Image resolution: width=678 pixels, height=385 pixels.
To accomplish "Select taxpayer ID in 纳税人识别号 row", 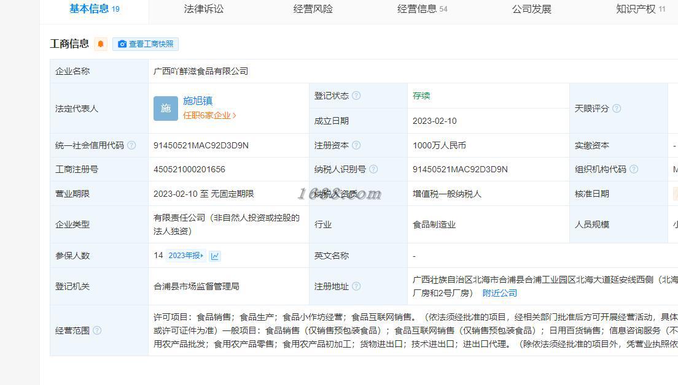I will [460, 169].
